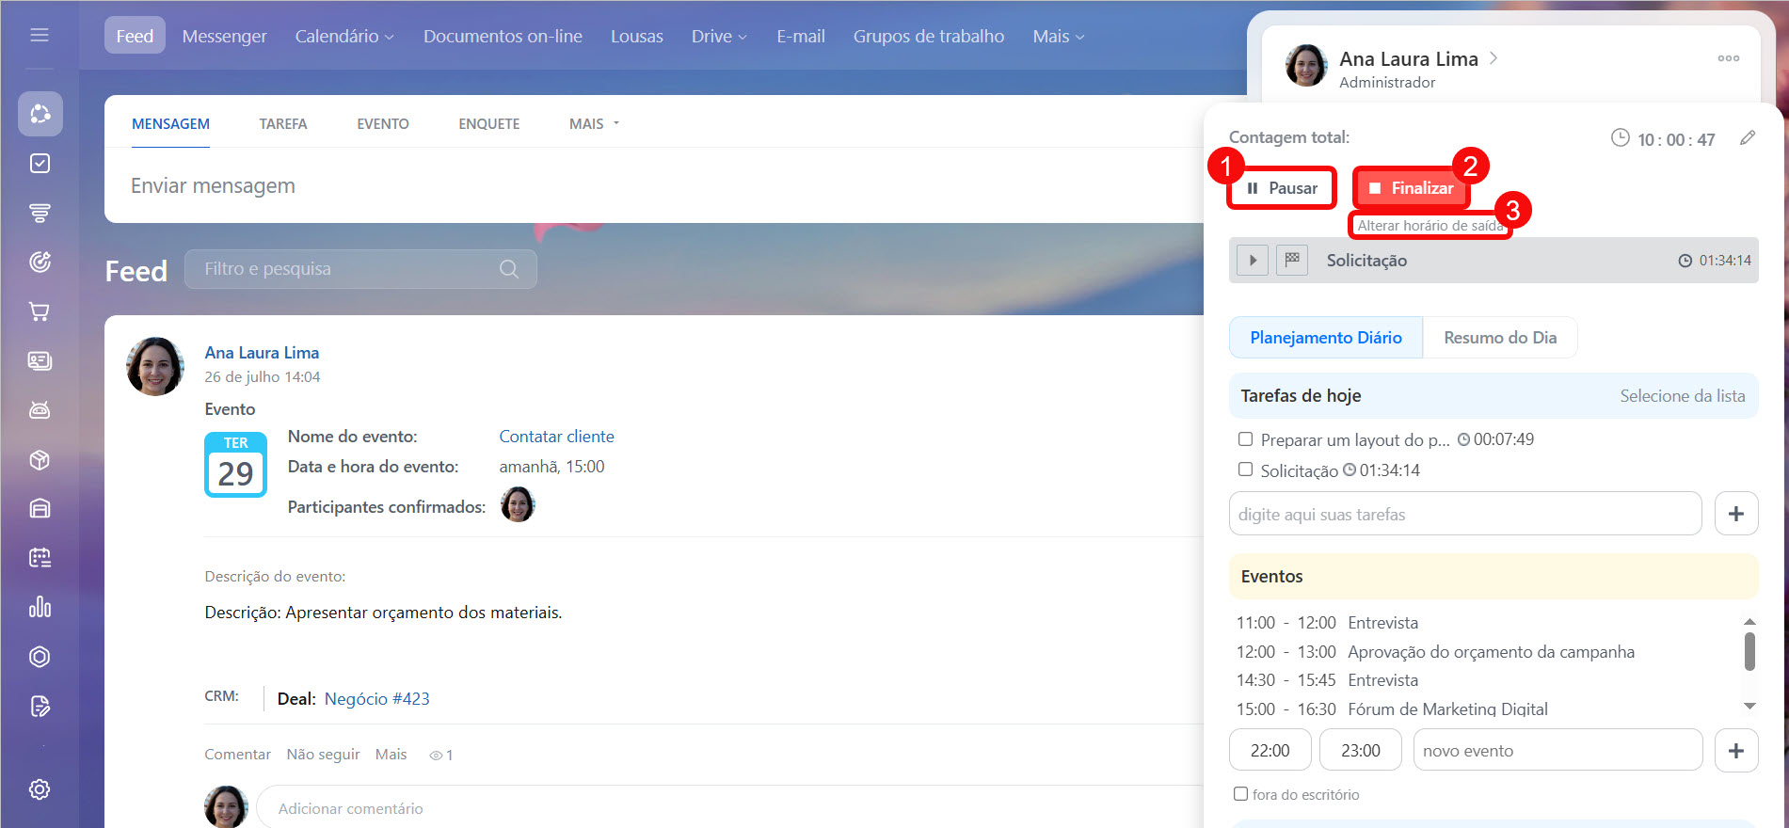1789x828 pixels.
Task: Open the Tasks checkmark sidebar icon
Action: [40, 164]
